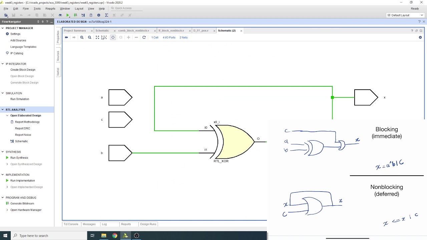Open Chrome from the taskbar
The image size is (427, 240).
(115, 236)
